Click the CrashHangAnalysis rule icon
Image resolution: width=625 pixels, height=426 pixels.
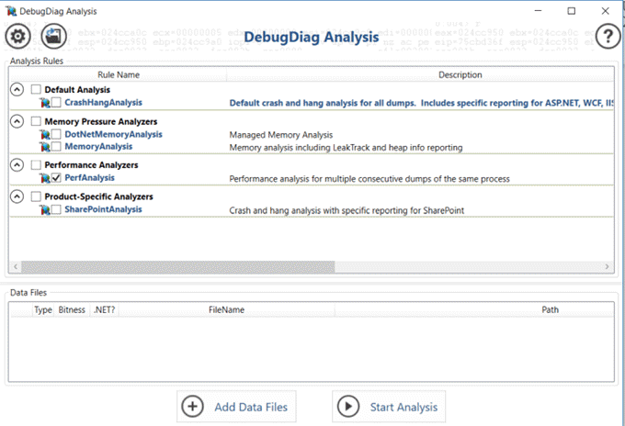(x=45, y=103)
